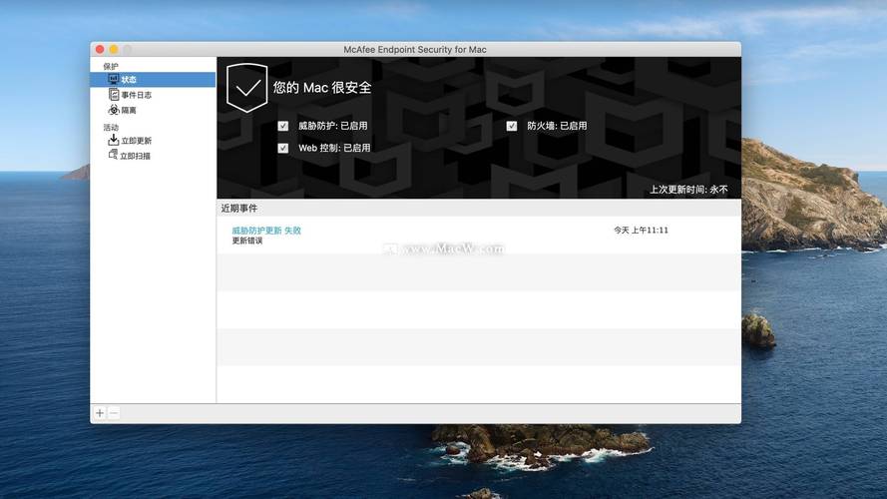Click the 您的 Mac 很安全 heading
The height and width of the screenshot is (499, 887).
tap(322, 87)
